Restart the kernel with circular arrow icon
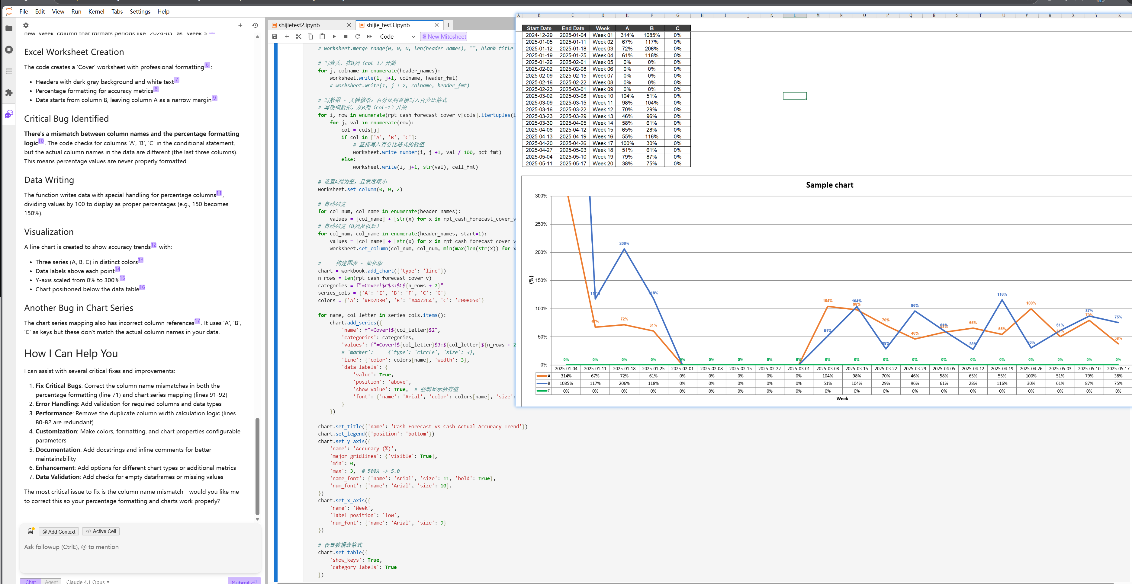Viewport: 1132px width, 584px height. coord(357,37)
